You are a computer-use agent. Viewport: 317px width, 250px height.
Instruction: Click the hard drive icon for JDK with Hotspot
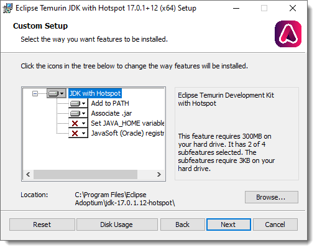coord(53,93)
